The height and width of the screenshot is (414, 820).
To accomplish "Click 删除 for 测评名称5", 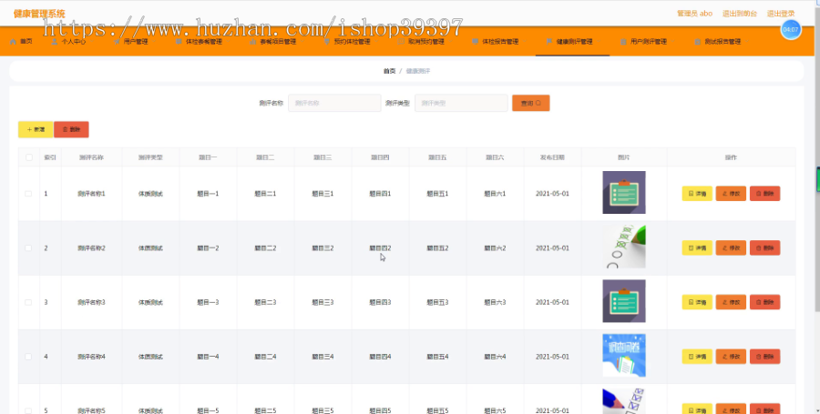I will [765, 409].
